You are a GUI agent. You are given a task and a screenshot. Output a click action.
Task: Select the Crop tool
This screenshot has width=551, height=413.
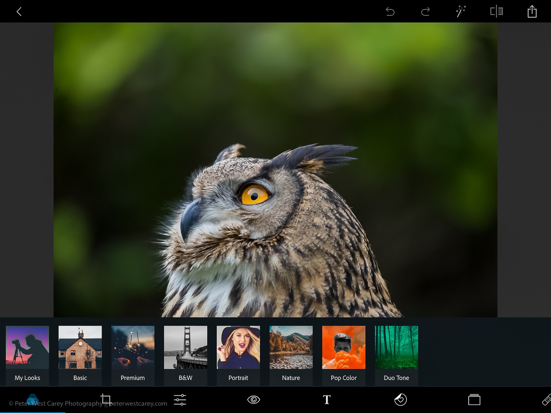tap(106, 399)
